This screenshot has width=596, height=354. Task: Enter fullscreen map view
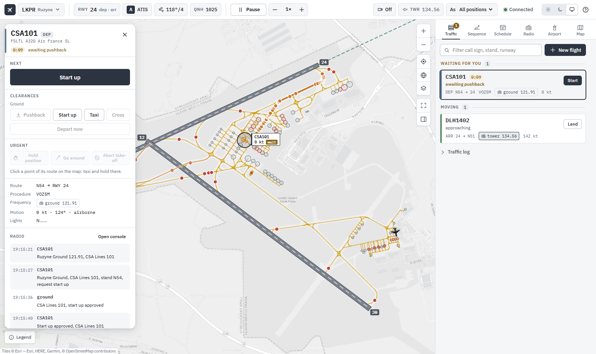424,106
